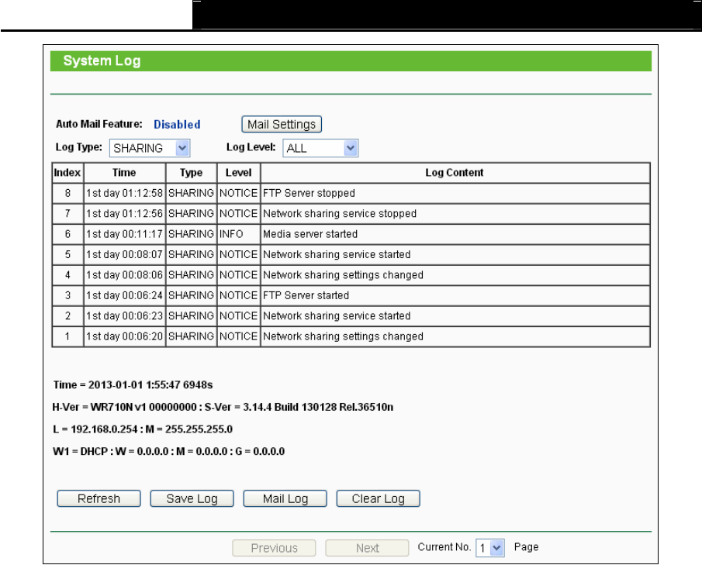This screenshot has height=565, width=702.
Task: Click the INFO level cell
Action: pyautogui.click(x=239, y=234)
